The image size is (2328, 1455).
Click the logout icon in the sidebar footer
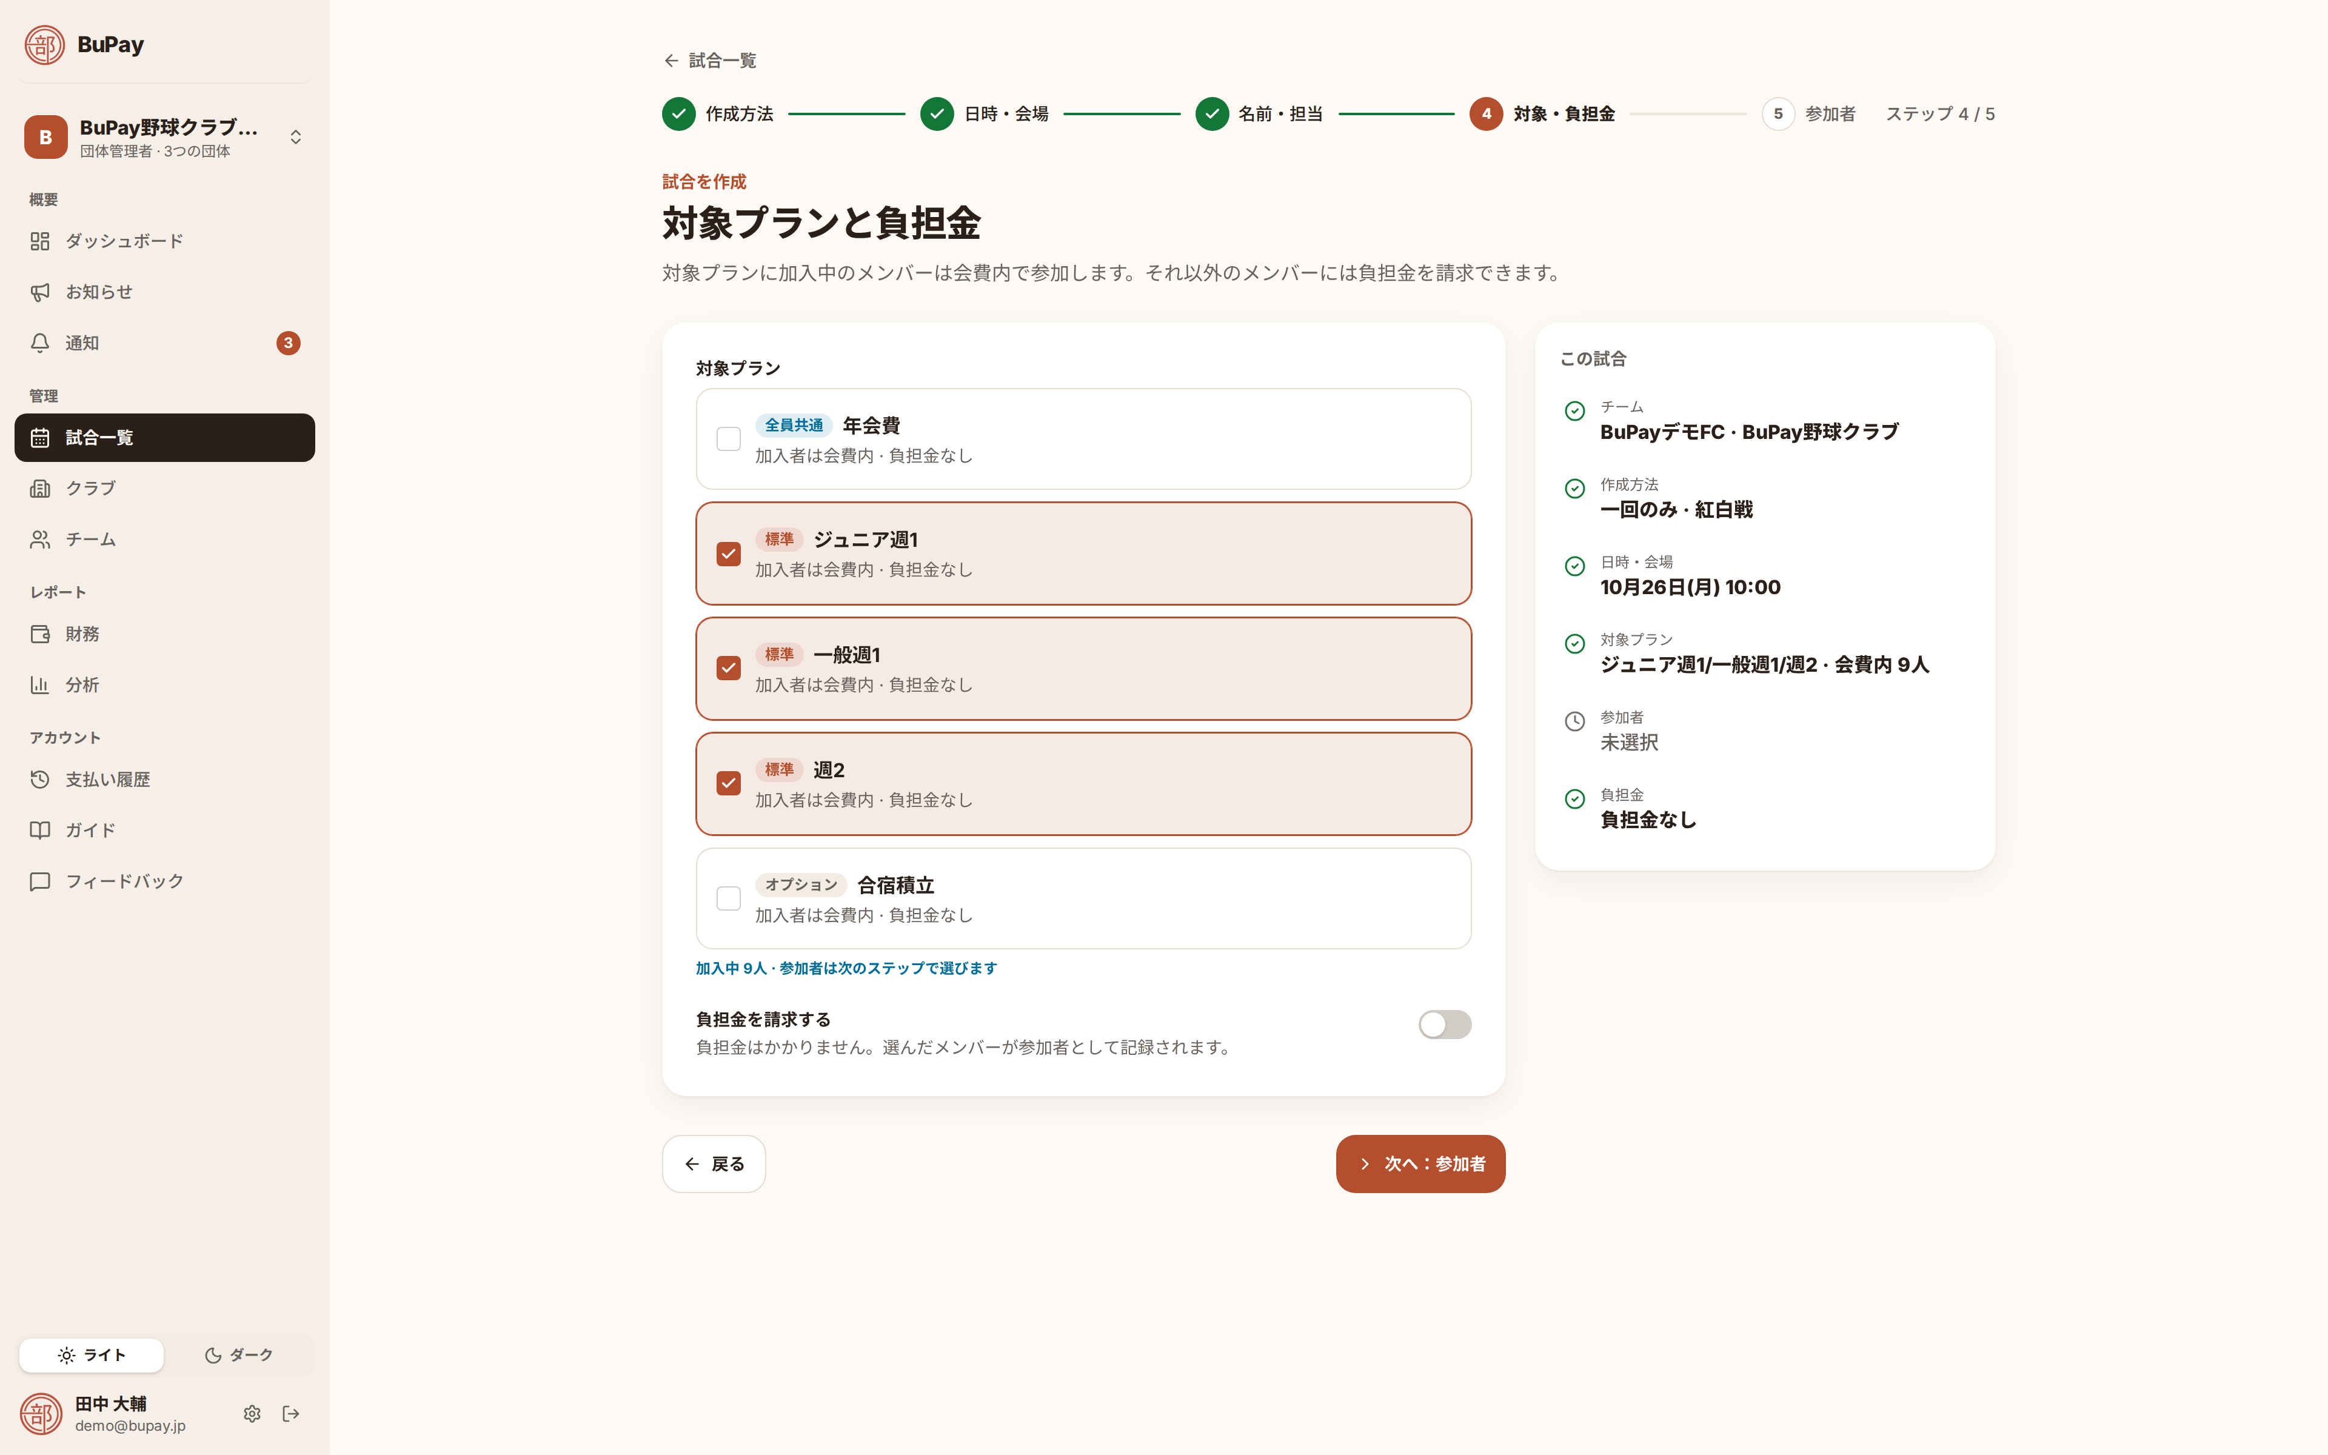290,1414
